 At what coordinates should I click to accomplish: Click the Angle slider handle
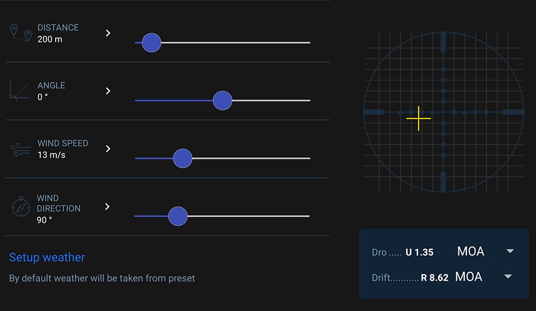tap(222, 100)
